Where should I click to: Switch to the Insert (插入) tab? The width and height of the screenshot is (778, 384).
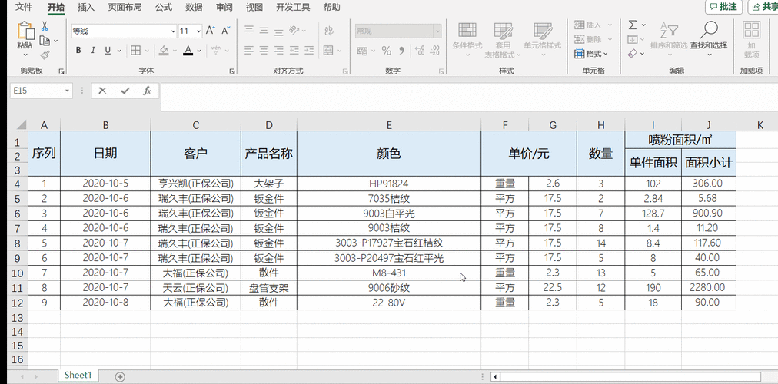86,7
